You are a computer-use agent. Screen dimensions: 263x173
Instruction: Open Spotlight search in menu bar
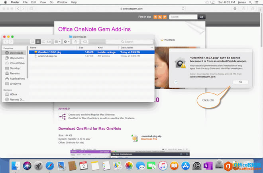click(250, 2)
